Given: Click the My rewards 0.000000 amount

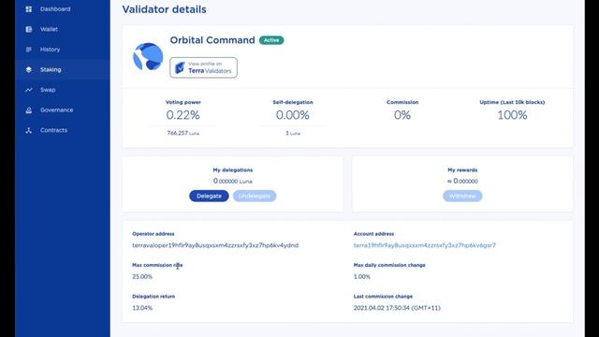Looking at the screenshot, I should pos(462,181).
